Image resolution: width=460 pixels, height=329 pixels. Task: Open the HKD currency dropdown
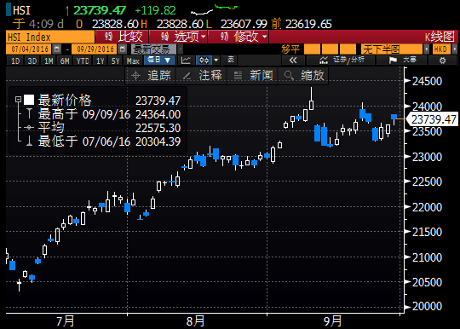[x=445, y=49]
